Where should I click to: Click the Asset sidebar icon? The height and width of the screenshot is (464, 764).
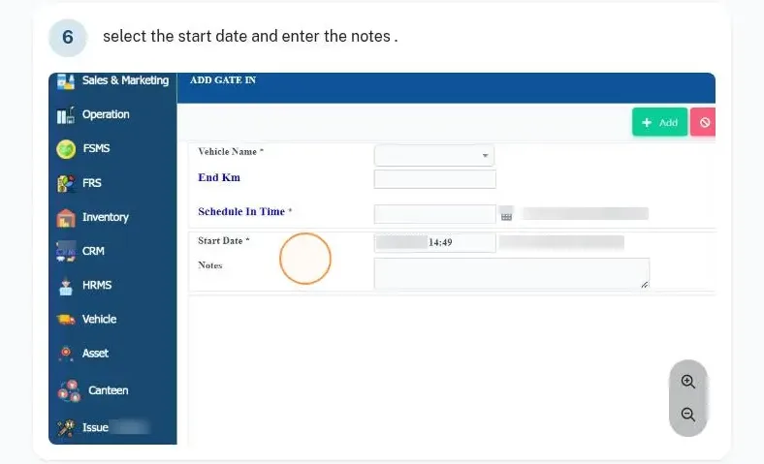(66, 354)
